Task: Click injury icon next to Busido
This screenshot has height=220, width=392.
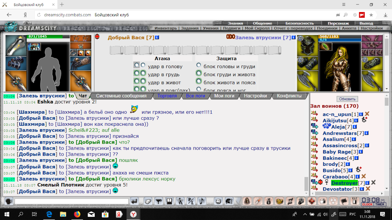Action: click(359, 170)
